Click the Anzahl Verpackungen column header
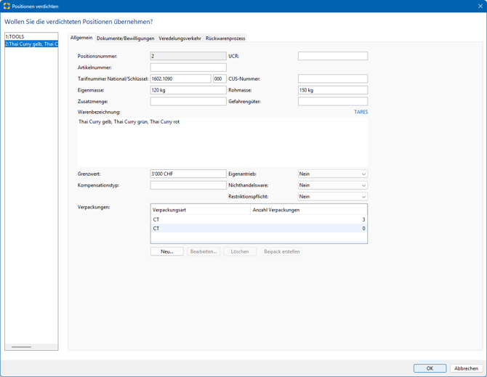This screenshot has width=487, height=377. (x=308, y=210)
